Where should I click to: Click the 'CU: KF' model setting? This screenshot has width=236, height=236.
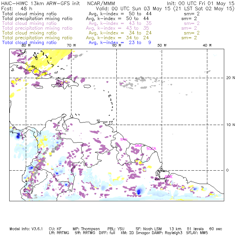55,229
